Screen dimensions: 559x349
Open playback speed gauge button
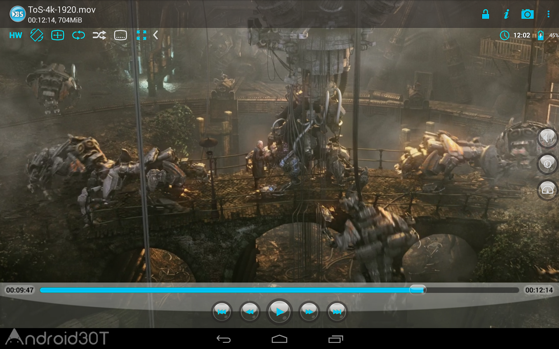[x=547, y=190]
